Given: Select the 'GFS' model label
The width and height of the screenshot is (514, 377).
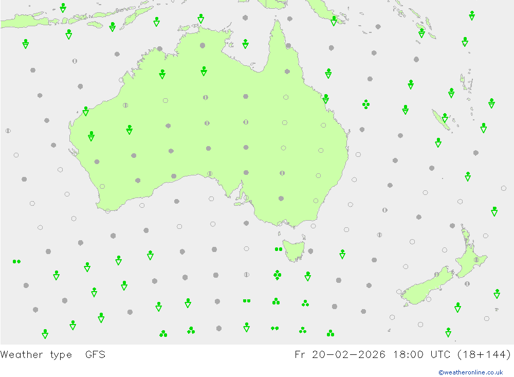Looking at the screenshot, I should (x=95, y=354).
